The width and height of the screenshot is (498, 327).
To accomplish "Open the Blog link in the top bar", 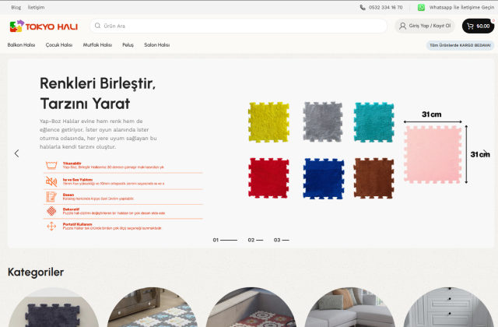I will pos(16,7).
